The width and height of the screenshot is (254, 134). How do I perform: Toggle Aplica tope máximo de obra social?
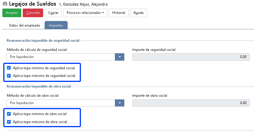[9, 122]
